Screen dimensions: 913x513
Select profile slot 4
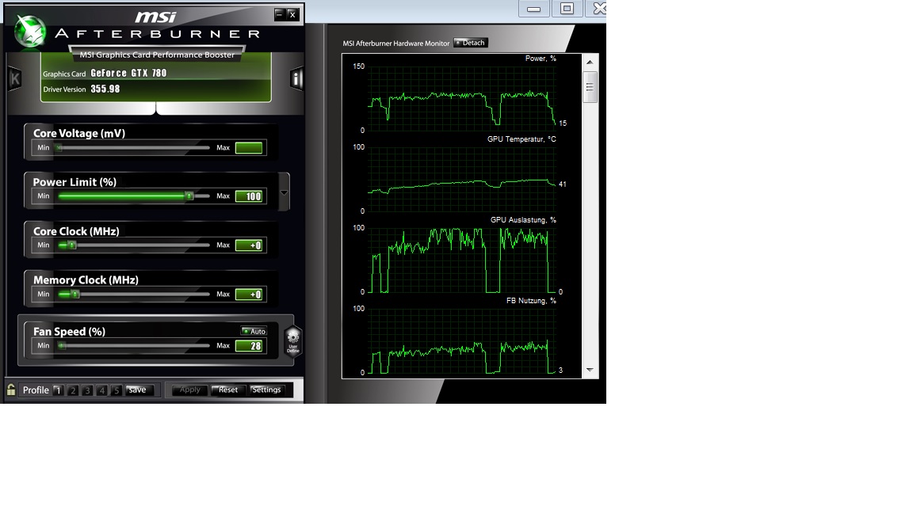pos(102,390)
